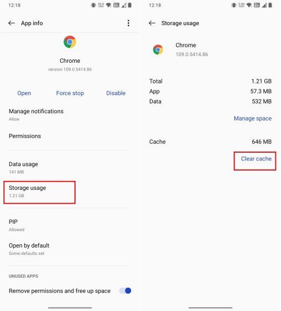Screen dimensions: 281x311
Task: Open Permissions for Chrome
Action: click(x=70, y=136)
